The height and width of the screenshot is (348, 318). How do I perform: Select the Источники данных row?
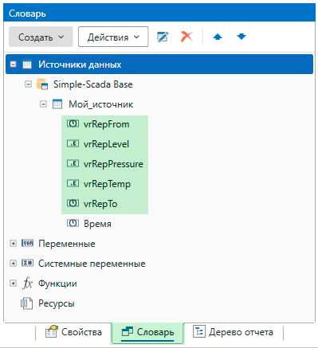159,65
